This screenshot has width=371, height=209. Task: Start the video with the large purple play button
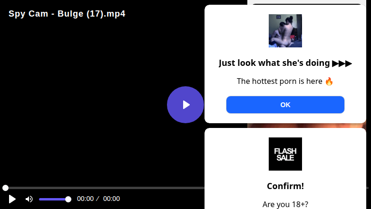click(x=185, y=105)
